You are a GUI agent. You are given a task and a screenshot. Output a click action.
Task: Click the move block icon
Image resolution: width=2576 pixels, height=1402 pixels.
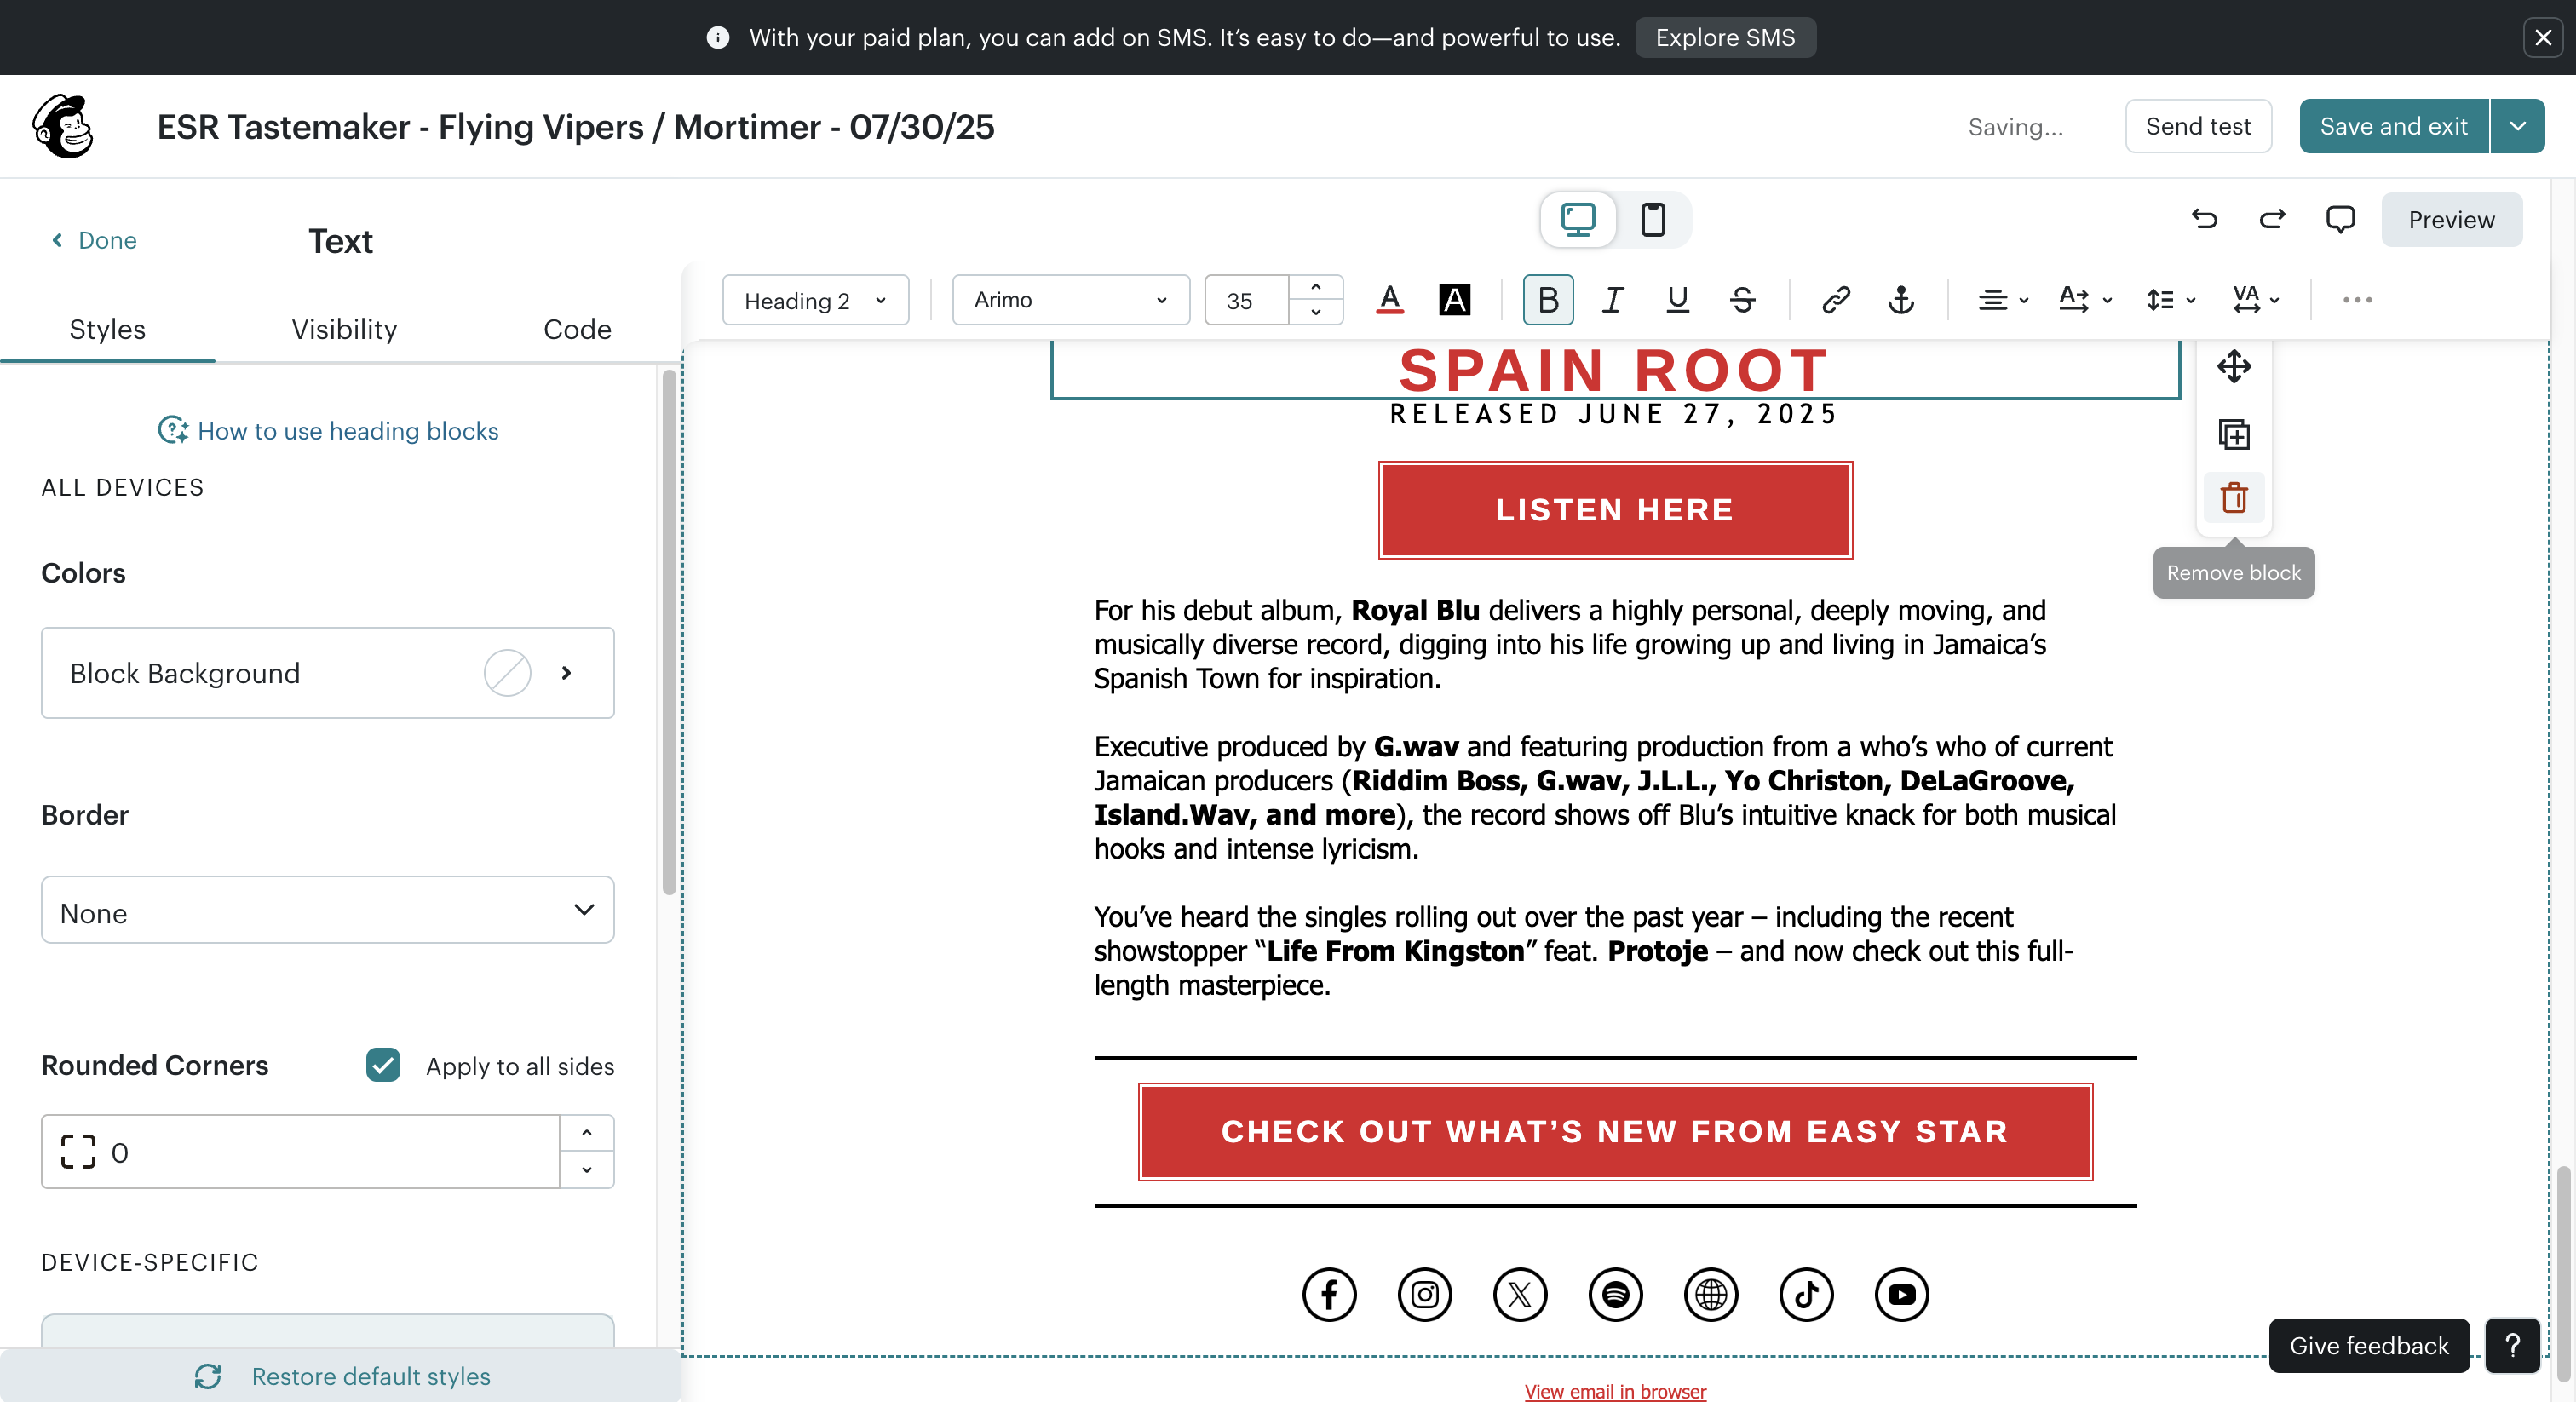tap(2234, 367)
